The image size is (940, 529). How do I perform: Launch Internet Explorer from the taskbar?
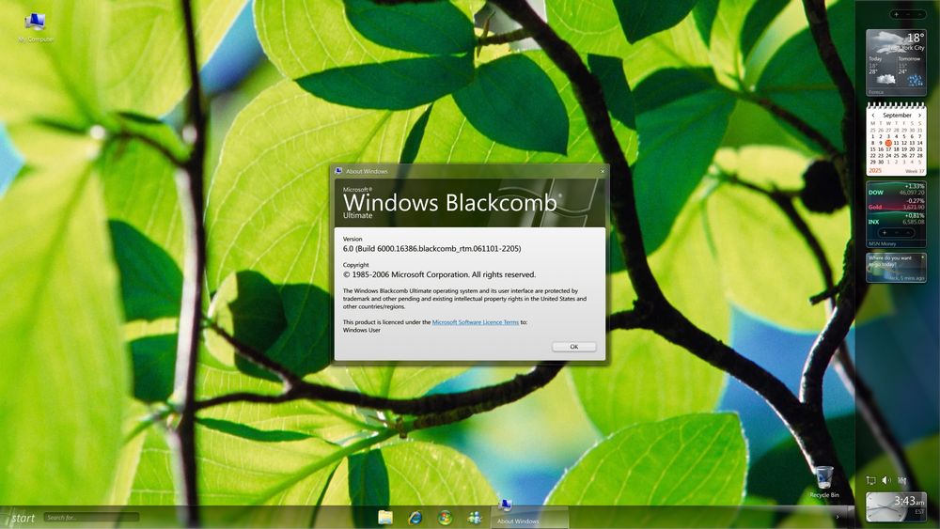415,517
